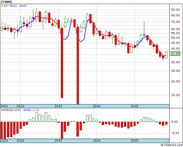The image size is (183, 147).
Task: Click the 30.00 price axis label
Action: coord(175,62)
